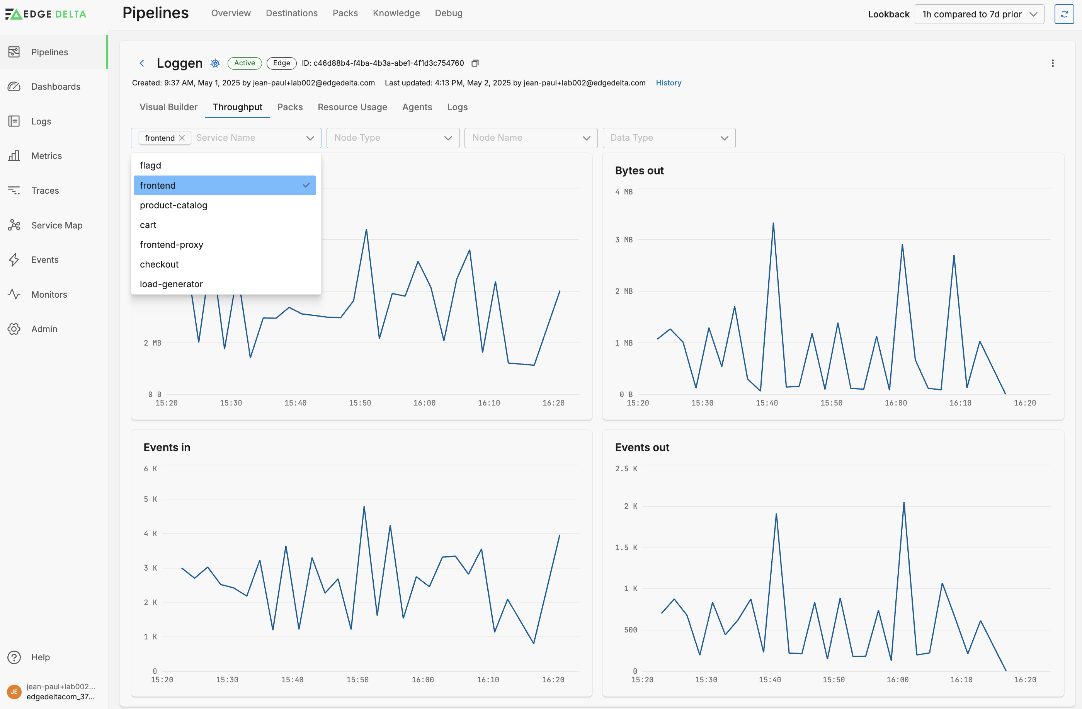This screenshot has height=709, width=1082.
Task: Select frontend-proxy from the service list
Action: [x=225, y=244]
